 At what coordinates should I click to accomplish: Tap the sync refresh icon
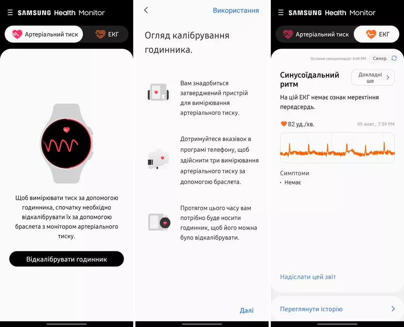(x=394, y=58)
